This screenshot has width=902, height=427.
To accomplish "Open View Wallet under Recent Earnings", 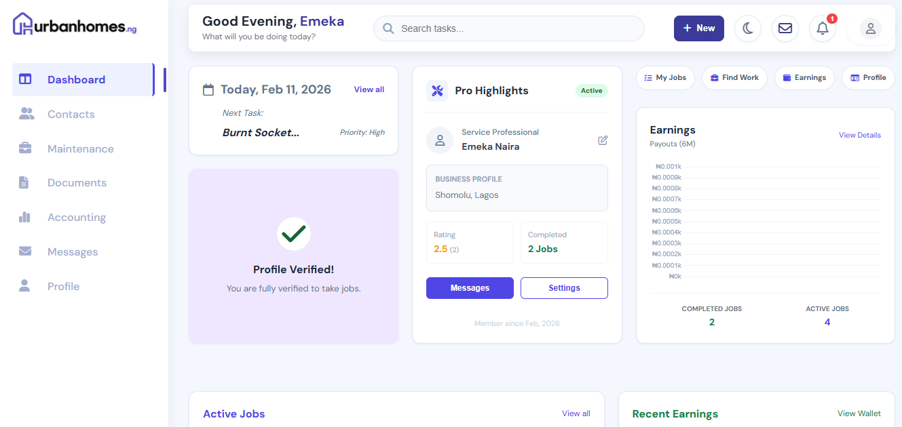I will (859, 413).
